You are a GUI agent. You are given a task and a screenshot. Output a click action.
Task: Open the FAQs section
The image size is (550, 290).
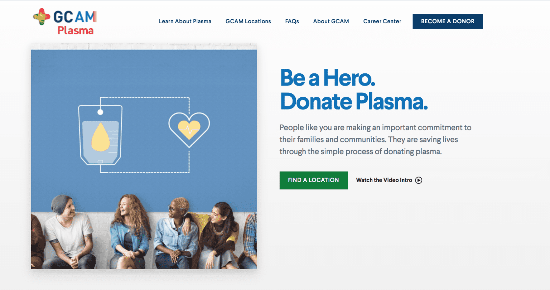pyautogui.click(x=292, y=21)
